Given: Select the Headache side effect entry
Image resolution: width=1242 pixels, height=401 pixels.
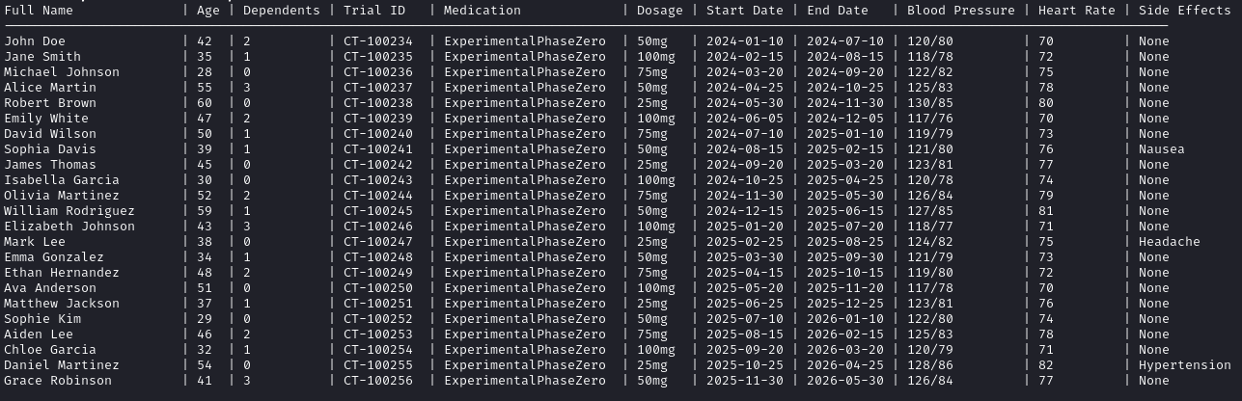Looking at the screenshot, I should pos(1170,242).
